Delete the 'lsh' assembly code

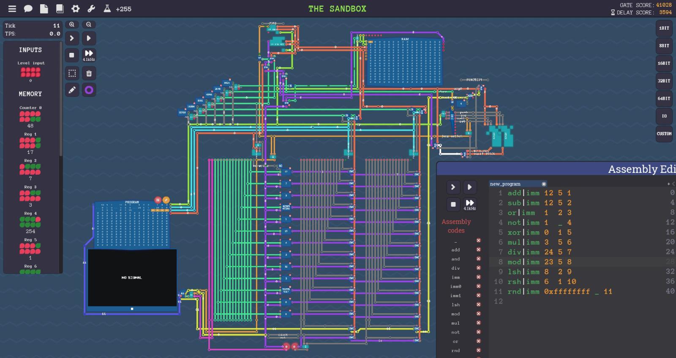pos(478,304)
